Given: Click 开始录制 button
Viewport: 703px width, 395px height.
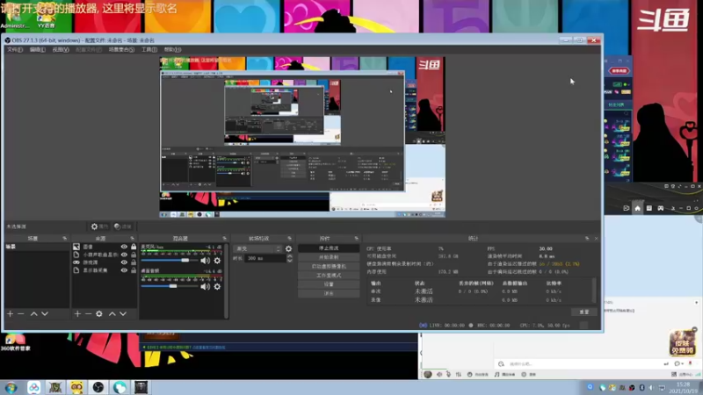Looking at the screenshot, I should click(x=329, y=257).
